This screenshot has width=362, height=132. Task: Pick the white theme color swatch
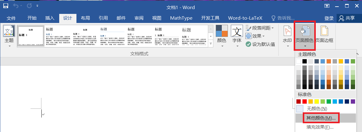(299, 61)
